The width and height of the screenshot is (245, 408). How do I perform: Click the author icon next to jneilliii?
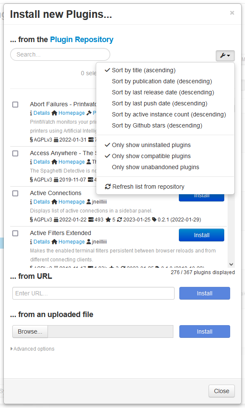click(x=89, y=201)
